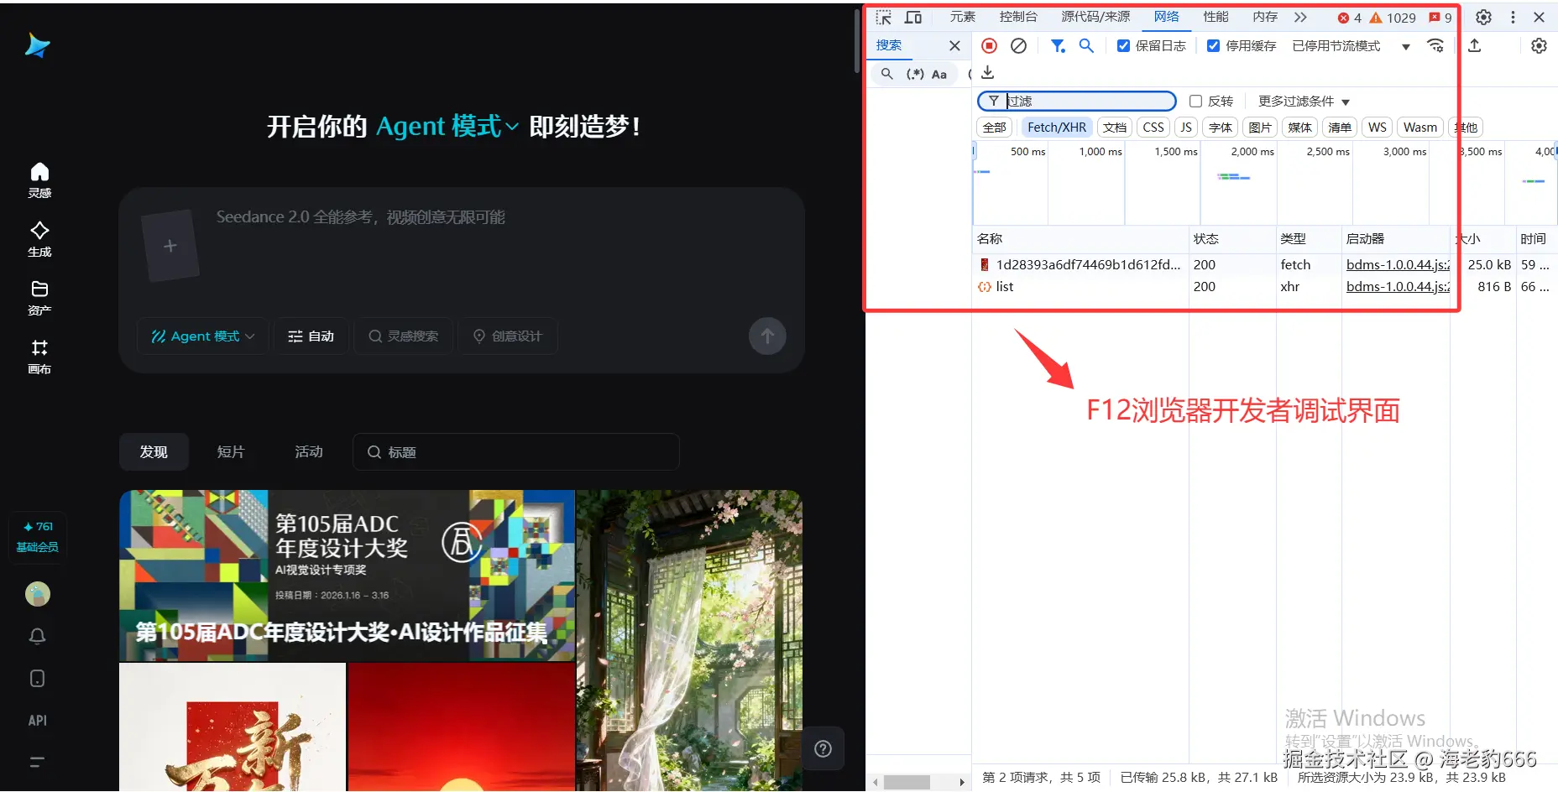Open the Agent 模式 dropdown

pos(202,336)
